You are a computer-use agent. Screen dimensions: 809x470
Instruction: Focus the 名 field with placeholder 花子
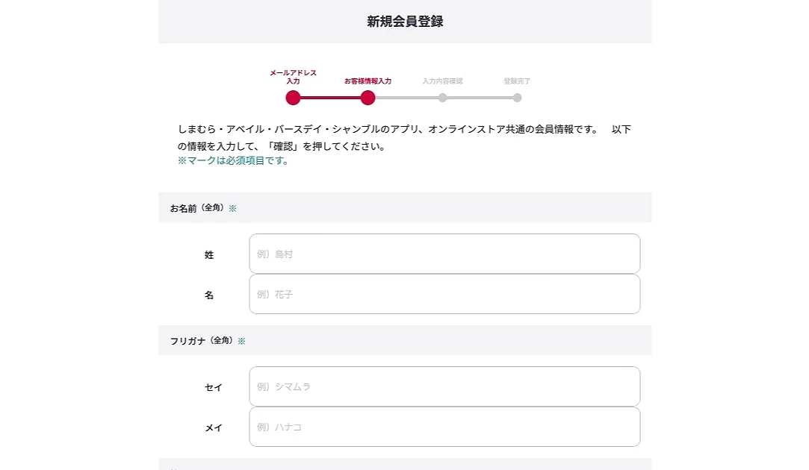click(444, 294)
